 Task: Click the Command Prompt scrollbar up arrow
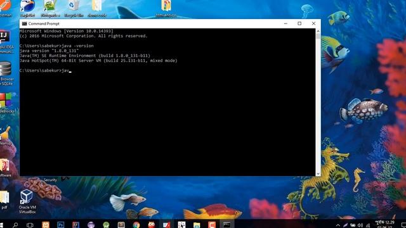[318, 31]
